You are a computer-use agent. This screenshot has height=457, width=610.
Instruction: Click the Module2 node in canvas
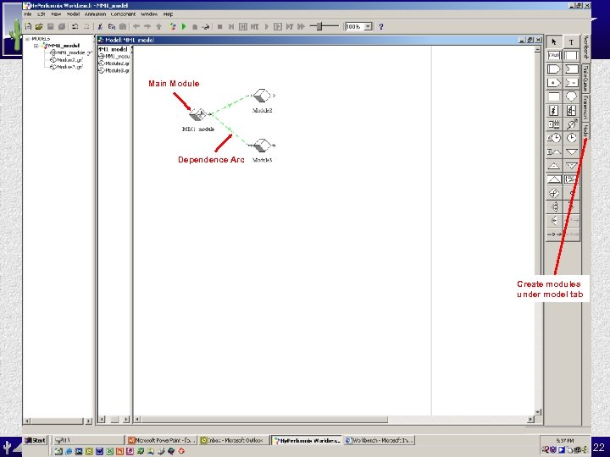pyautogui.click(x=262, y=96)
